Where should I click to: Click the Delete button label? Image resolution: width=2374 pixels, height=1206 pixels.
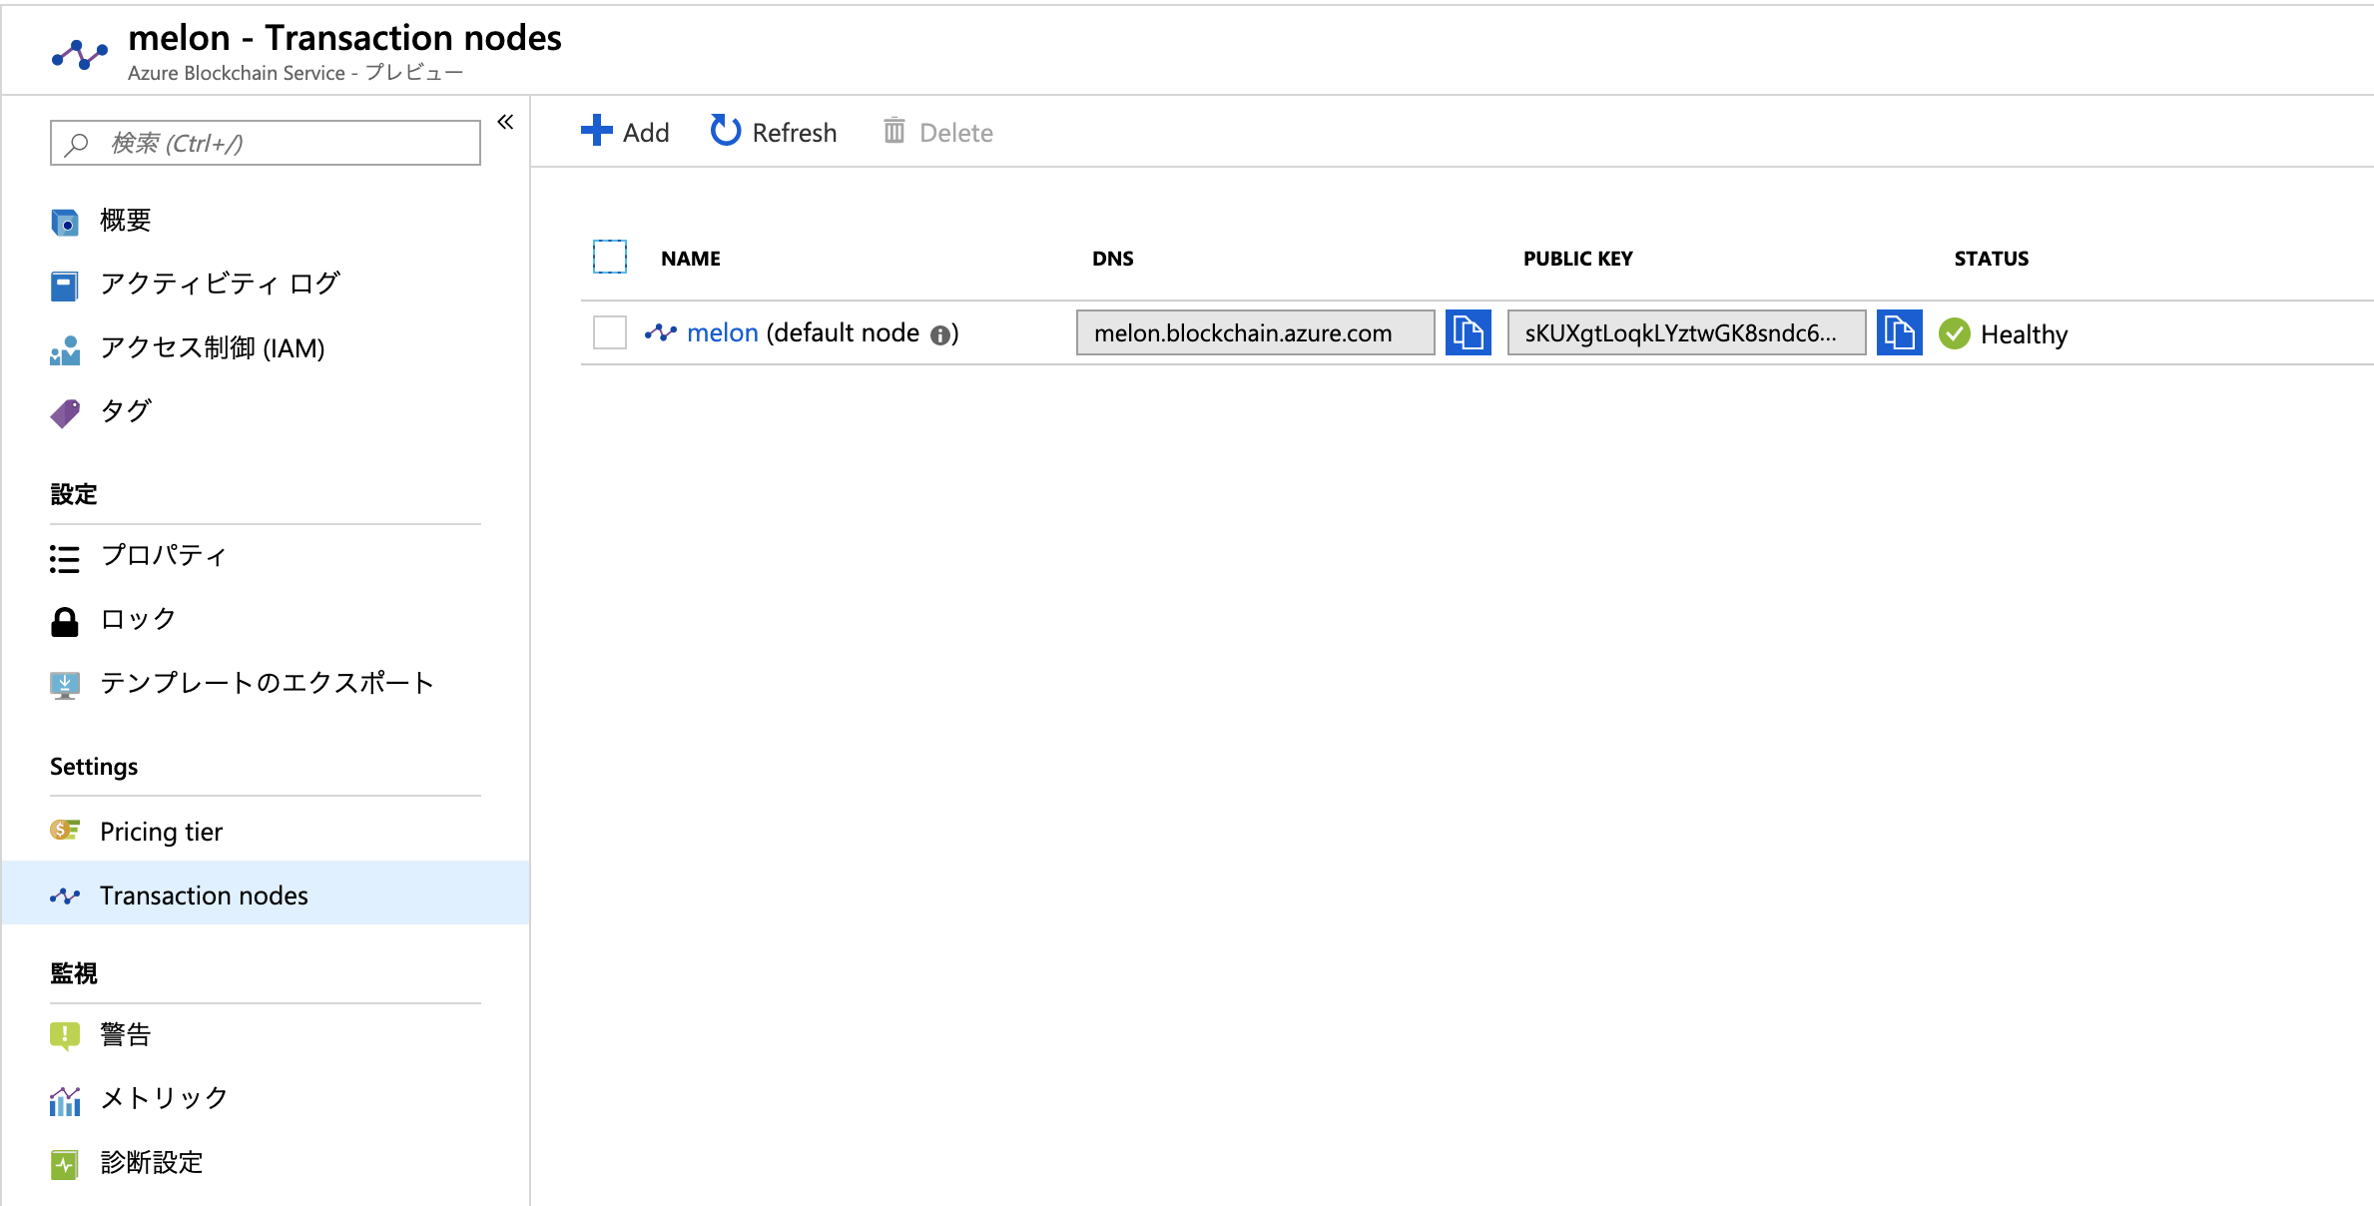coord(956,133)
